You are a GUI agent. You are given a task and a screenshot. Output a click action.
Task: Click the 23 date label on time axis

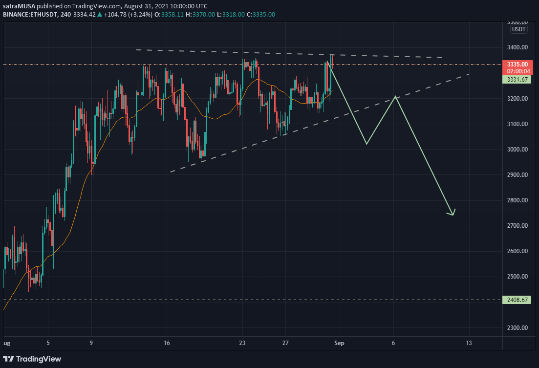(x=242, y=343)
